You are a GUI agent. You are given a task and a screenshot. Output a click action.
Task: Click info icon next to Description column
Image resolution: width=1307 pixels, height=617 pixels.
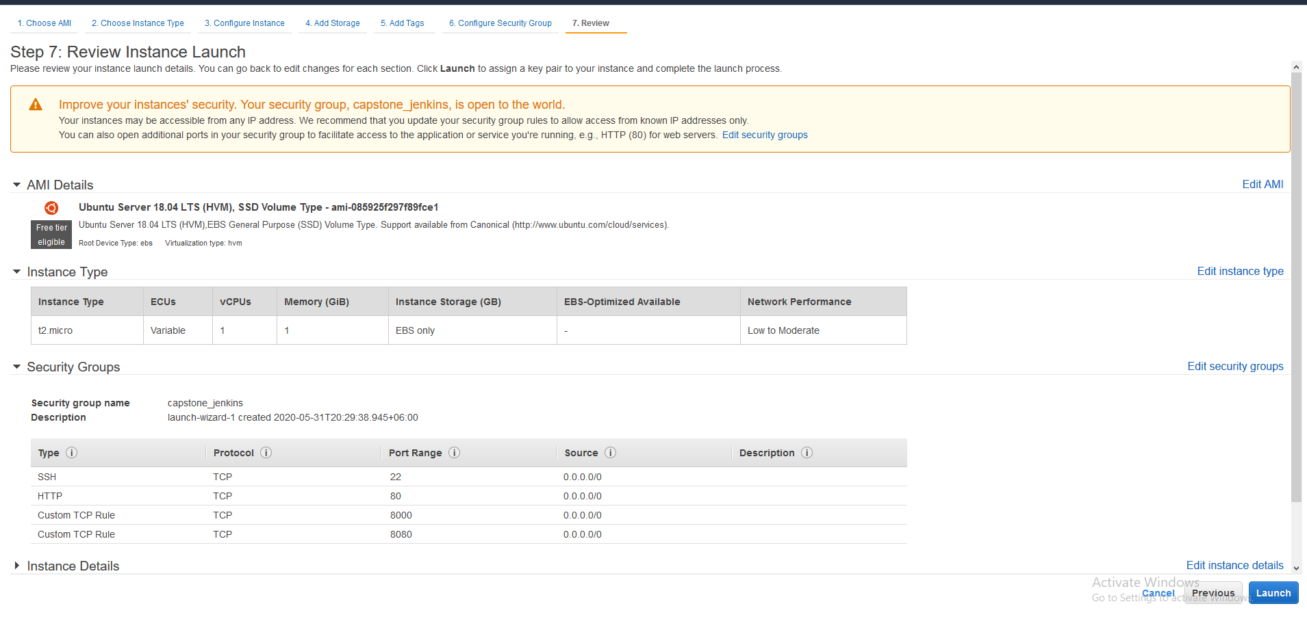click(807, 453)
